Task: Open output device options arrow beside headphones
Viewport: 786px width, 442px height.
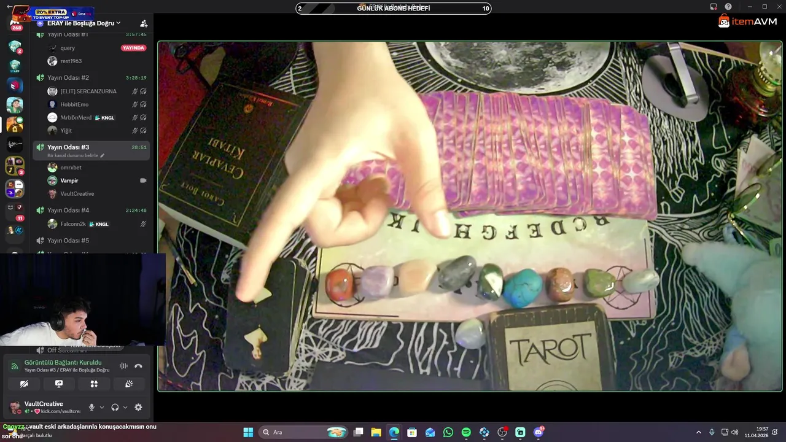Action: (x=125, y=407)
